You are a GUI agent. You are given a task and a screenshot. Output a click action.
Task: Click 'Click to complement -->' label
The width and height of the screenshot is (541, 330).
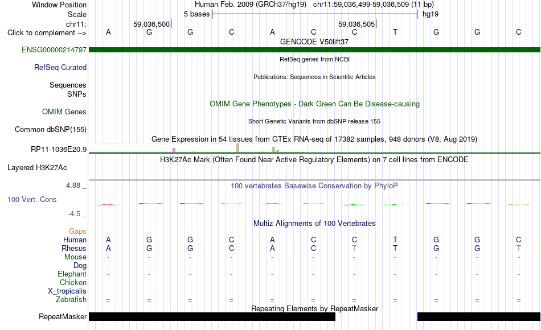point(47,33)
